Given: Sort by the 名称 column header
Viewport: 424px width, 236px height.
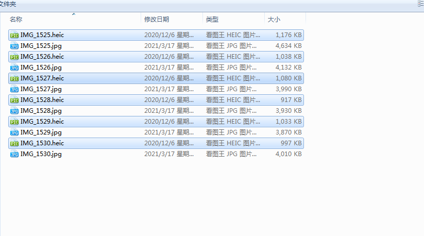Looking at the screenshot, I should point(16,20).
